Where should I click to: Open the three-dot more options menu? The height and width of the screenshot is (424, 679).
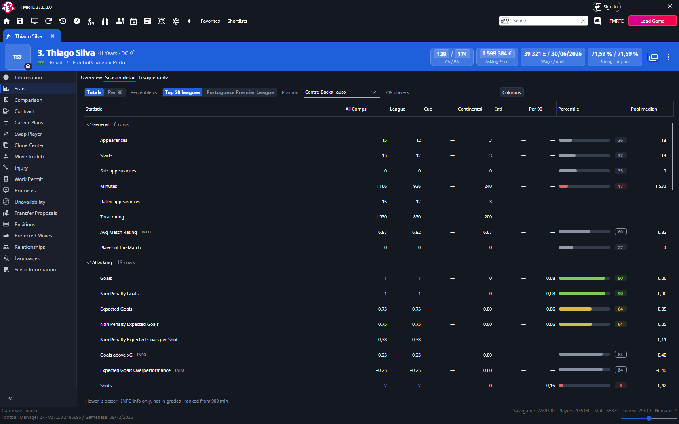(x=668, y=57)
